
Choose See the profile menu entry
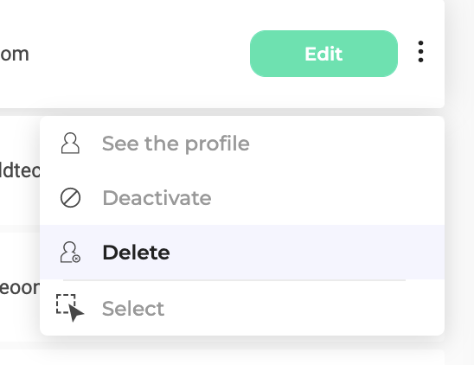pyautogui.click(x=242, y=144)
